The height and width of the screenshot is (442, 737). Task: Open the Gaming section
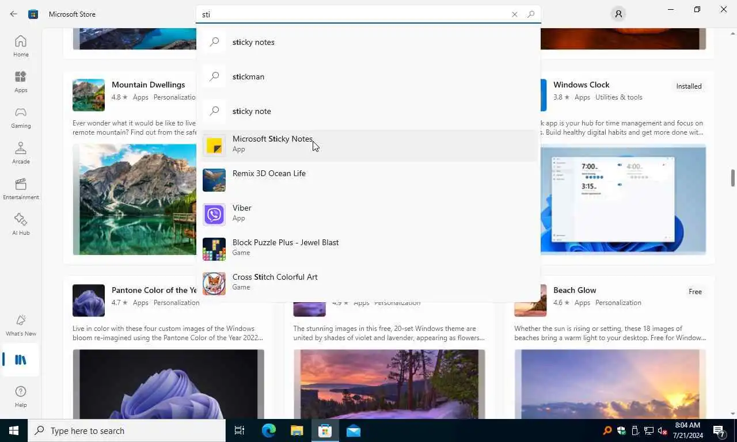point(21,117)
